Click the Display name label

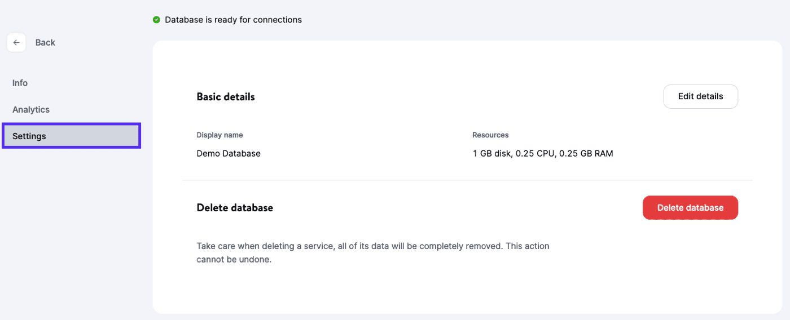pyautogui.click(x=220, y=135)
